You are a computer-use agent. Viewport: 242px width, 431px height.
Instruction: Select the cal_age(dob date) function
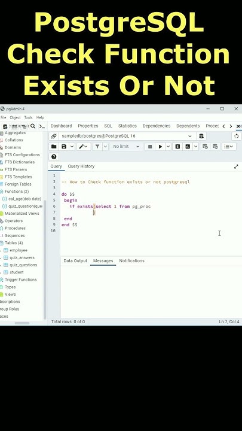[x=24, y=199]
